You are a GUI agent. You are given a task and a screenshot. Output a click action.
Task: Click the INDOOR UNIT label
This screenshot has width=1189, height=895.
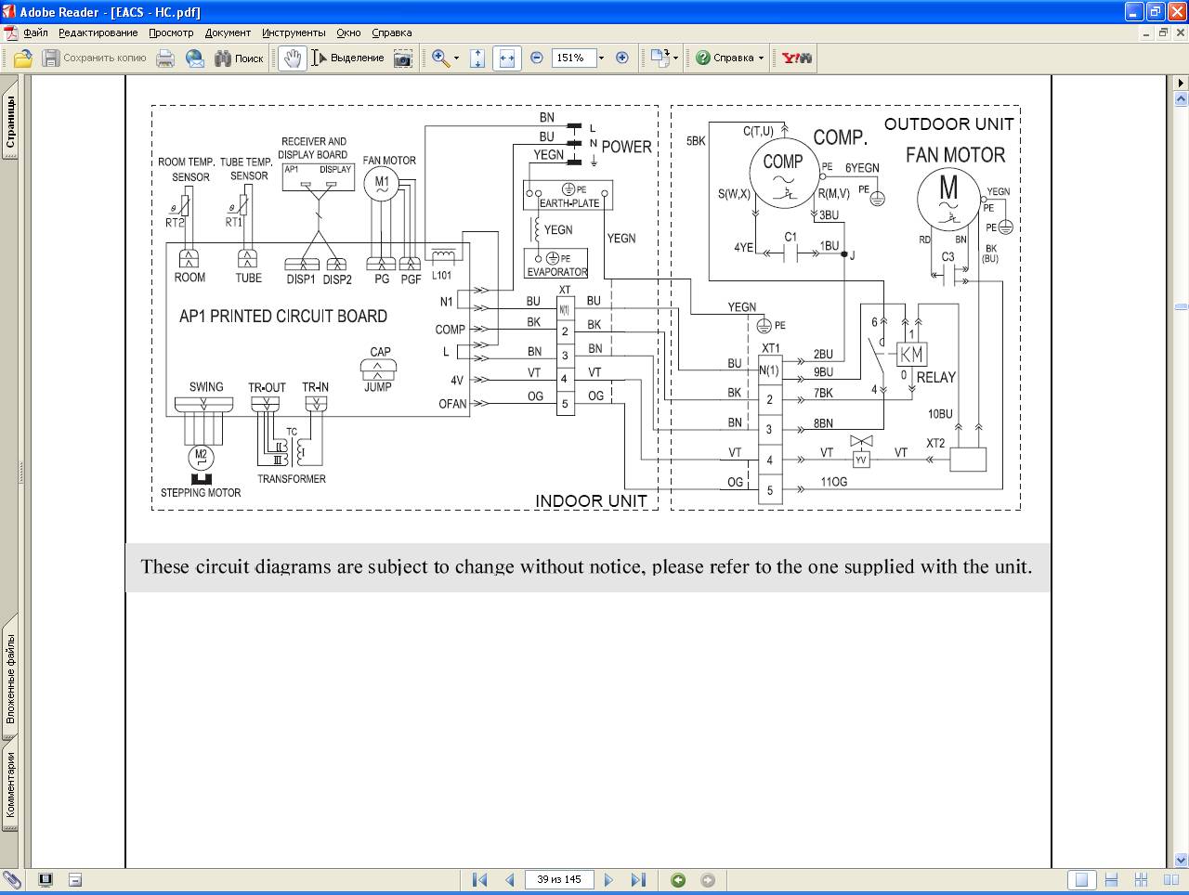pos(591,500)
